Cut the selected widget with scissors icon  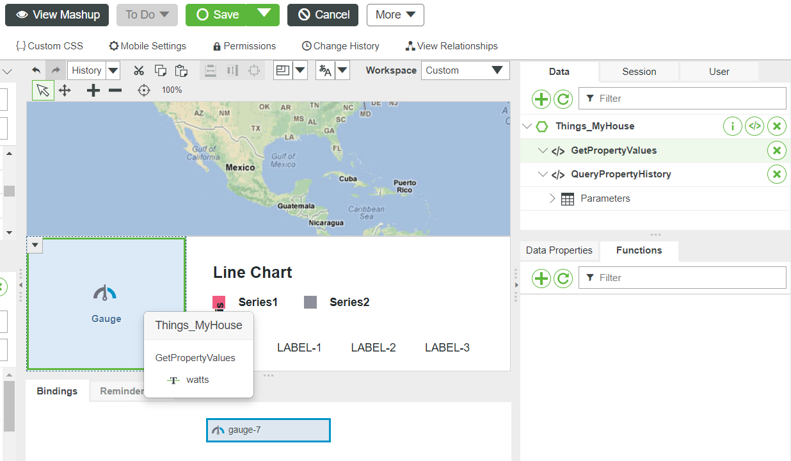point(138,70)
